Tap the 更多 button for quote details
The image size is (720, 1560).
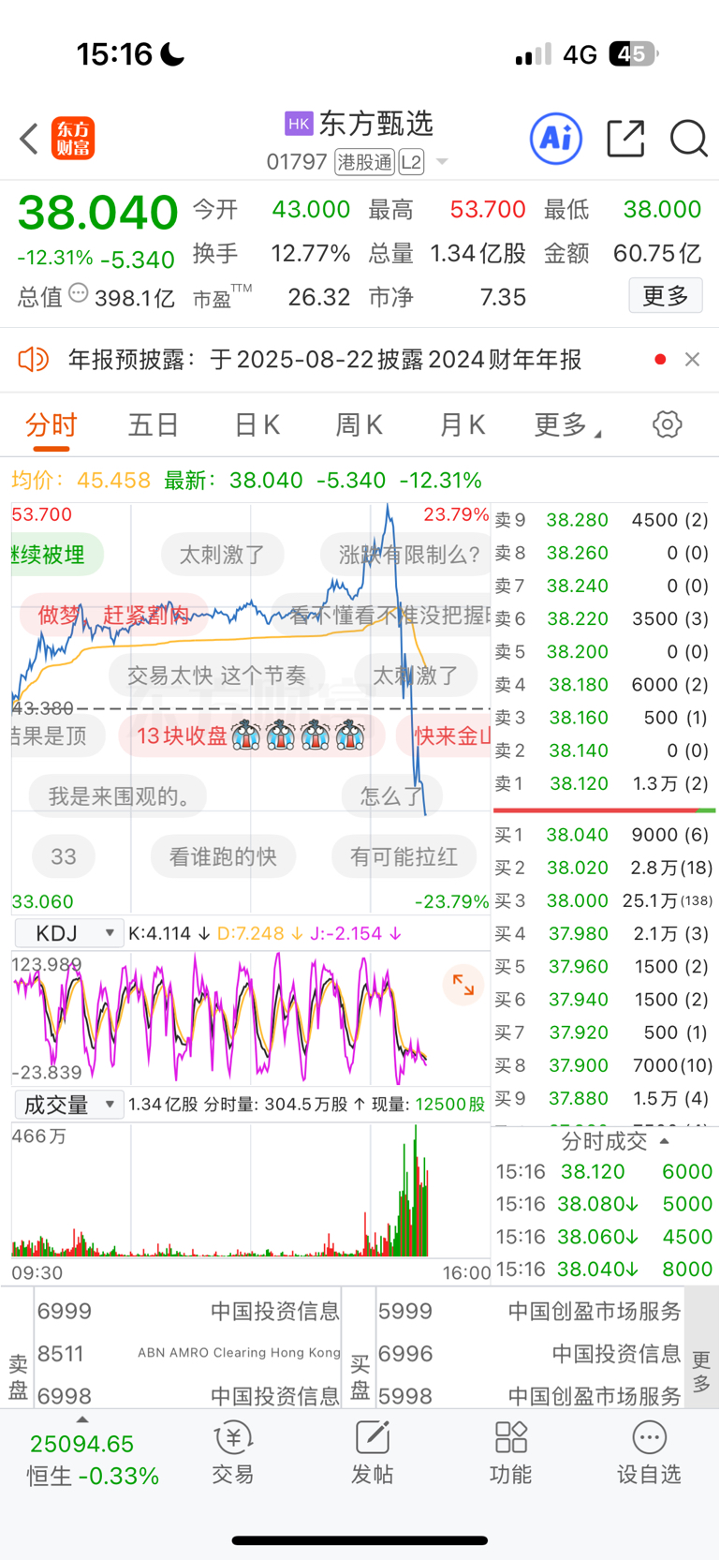click(x=666, y=296)
